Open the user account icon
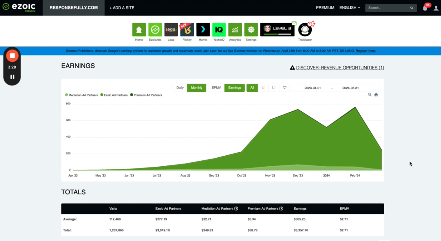 [436, 8]
